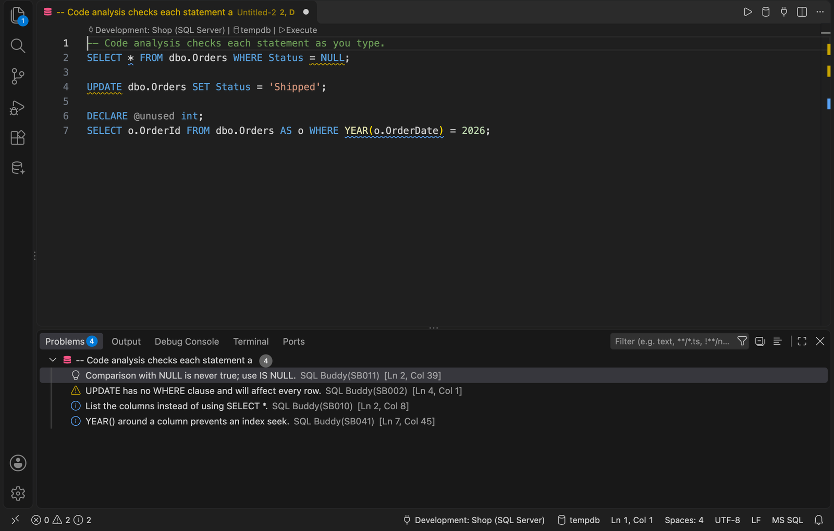This screenshot has width=834, height=531.
Task: Click the errors and warnings status counter
Action: tap(62, 520)
